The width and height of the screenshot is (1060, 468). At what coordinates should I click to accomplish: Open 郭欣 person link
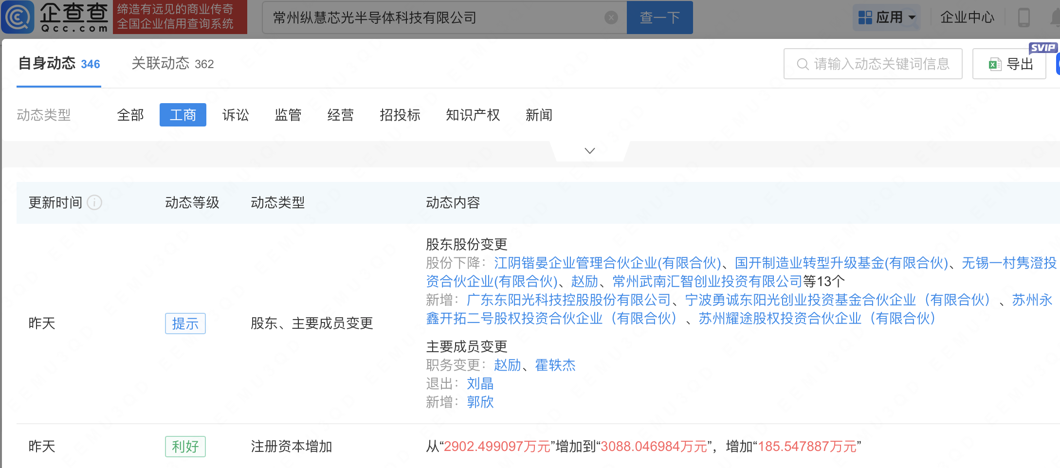(x=480, y=402)
